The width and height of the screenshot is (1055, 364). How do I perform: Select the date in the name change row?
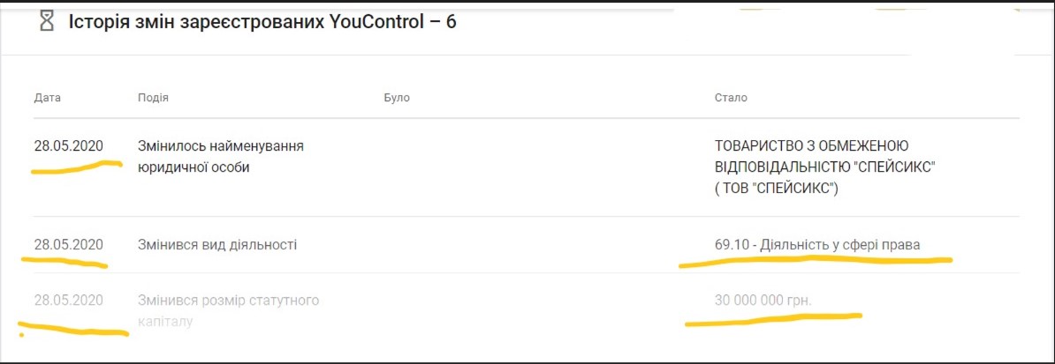pyautogui.click(x=69, y=145)
